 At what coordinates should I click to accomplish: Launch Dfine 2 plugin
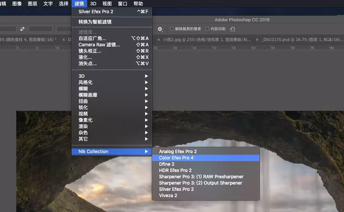(x=206, y=164)
